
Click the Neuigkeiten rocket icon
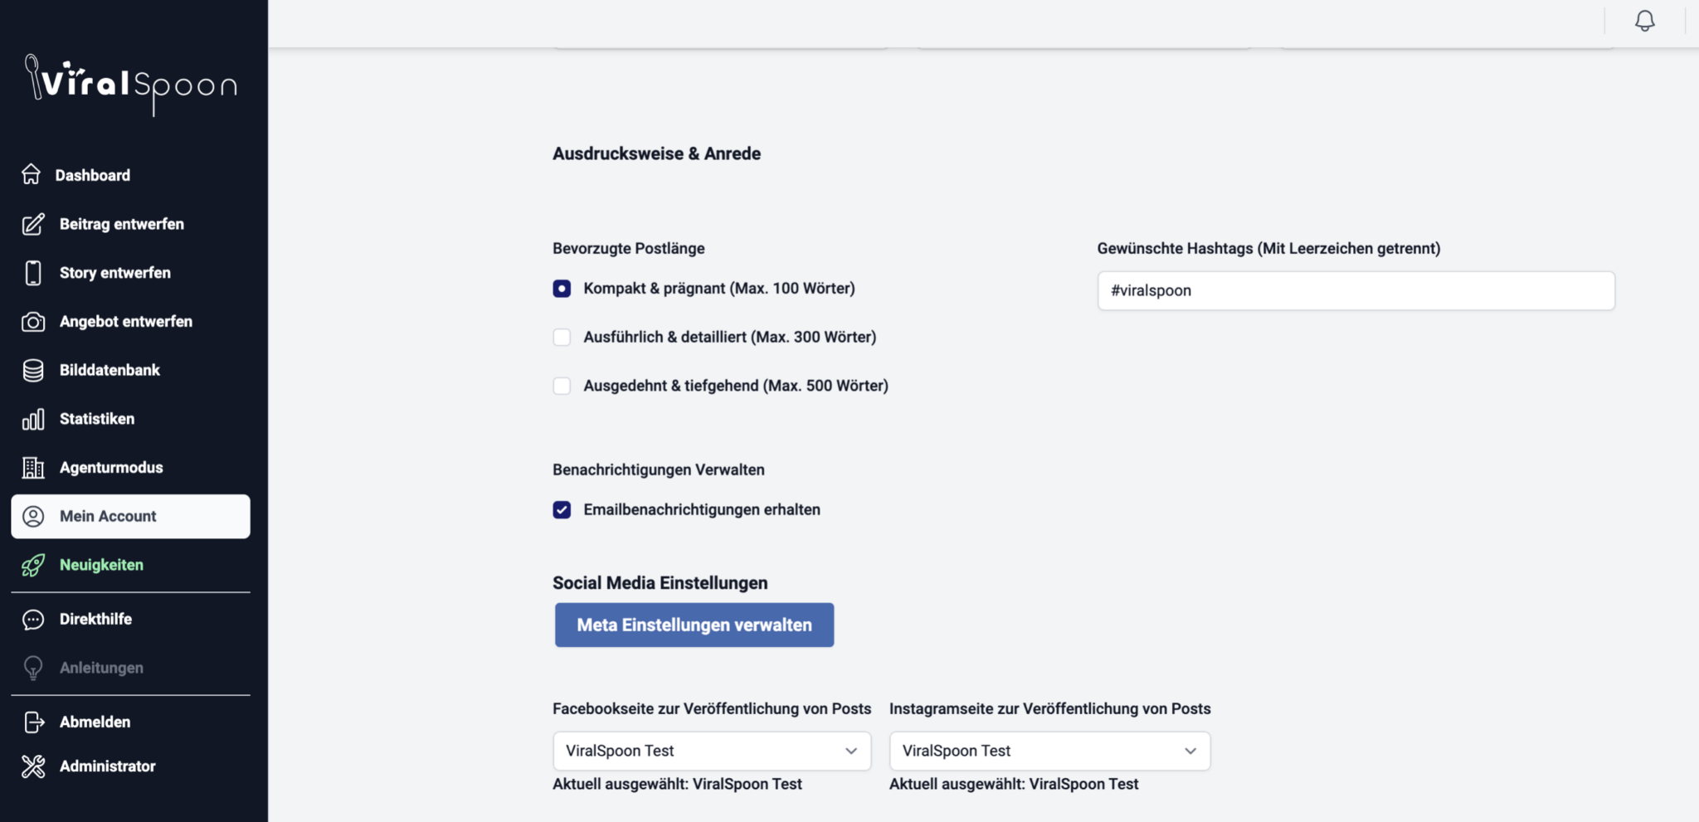point(33,565)
